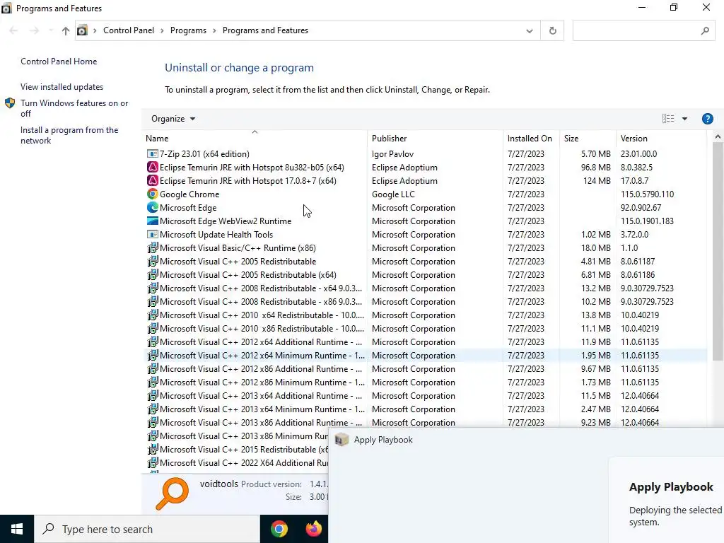Select Visual C++ 2012 x64 Additional Runtime row
724x543 pixels.
click(x=426, y=341)
